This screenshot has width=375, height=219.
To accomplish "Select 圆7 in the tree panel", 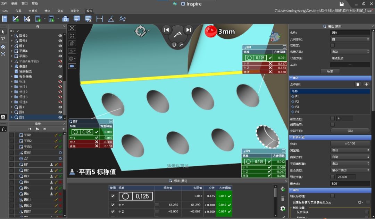I will click(22, 107).
